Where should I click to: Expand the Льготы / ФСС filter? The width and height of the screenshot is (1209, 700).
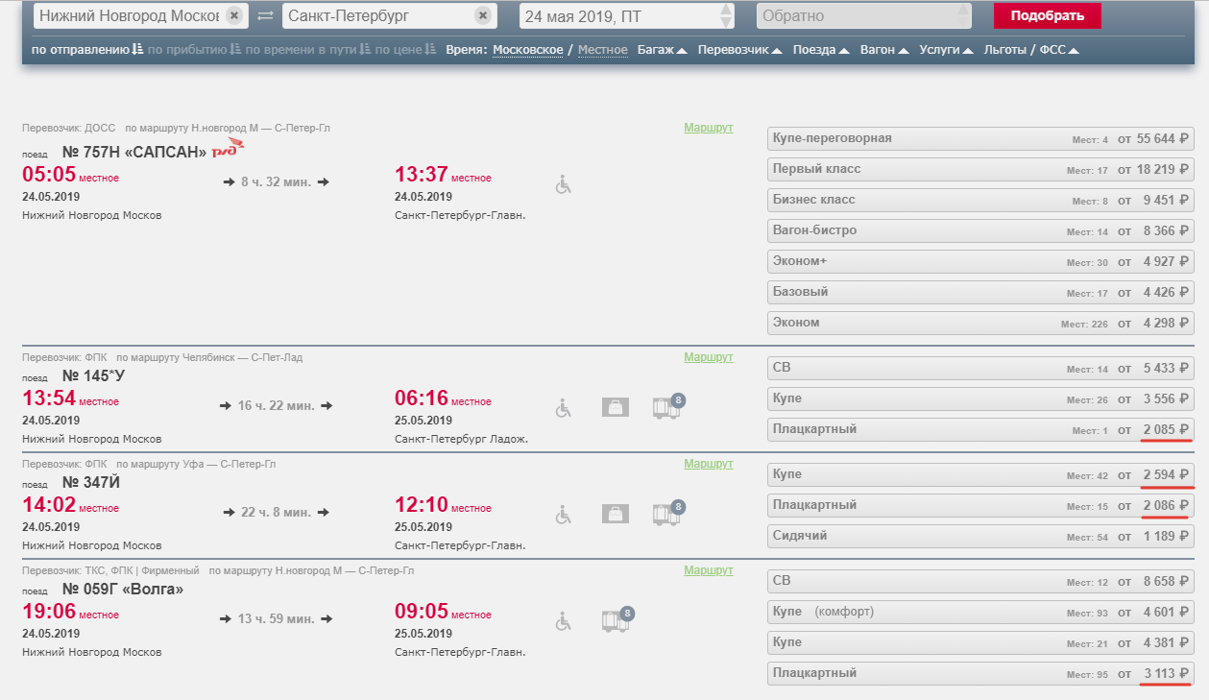coord(1031,50)
